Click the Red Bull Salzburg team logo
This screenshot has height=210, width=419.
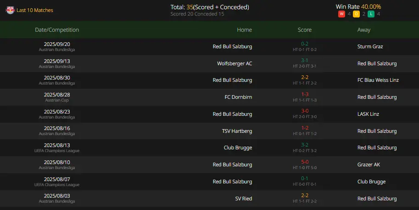coord(10,10)
